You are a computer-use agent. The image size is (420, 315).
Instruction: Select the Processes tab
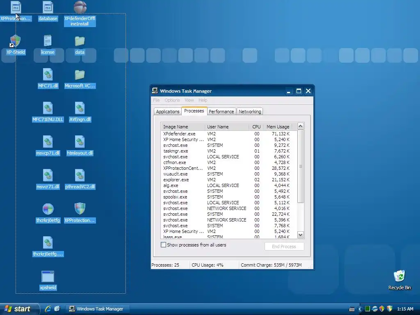(x=194, y=111)
